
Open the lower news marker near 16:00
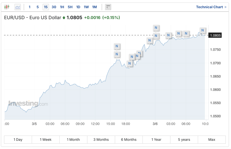click(117, 54)
